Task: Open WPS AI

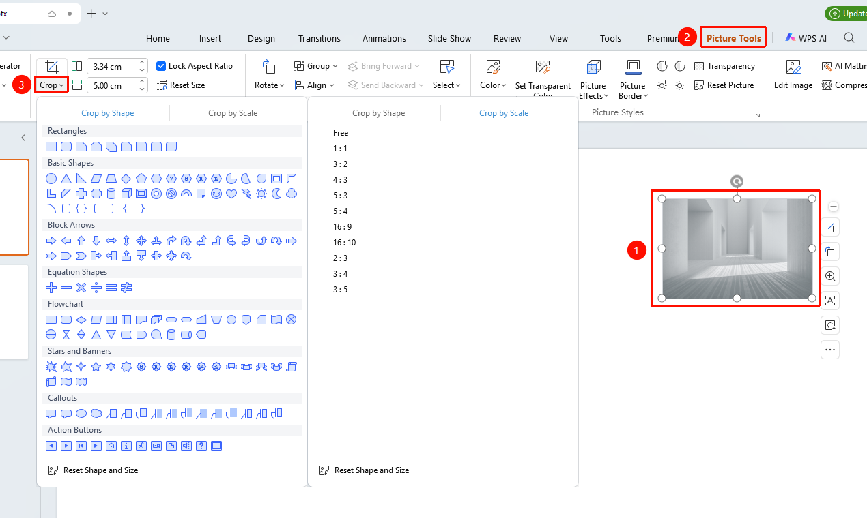Action: (806, 38)
